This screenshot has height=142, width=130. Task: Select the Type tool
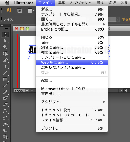[x=5, y=67]
